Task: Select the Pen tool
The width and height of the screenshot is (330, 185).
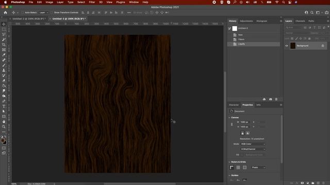Action: pyautogui.click(x=4, y=101)
